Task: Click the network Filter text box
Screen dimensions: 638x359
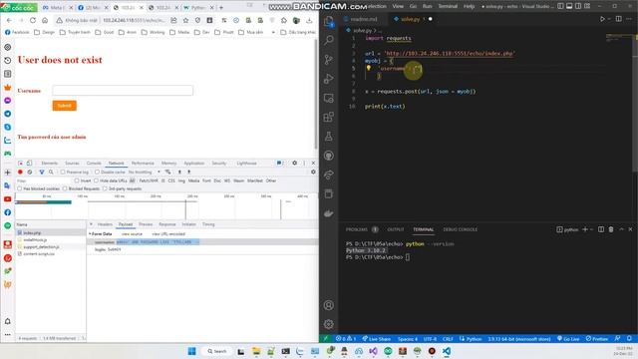Action: (x=44, y=180)
